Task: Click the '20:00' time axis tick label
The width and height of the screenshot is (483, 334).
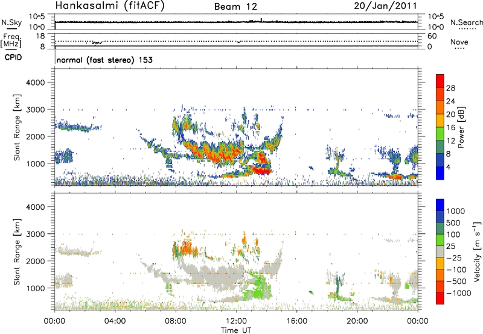Action: [357, 321]
